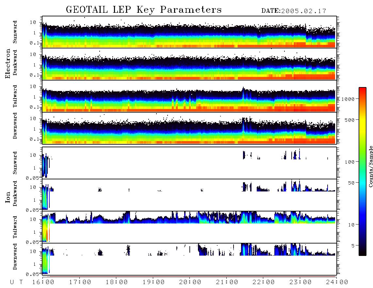Open the Electron Dawnward spectrogram panel
Image resolution: width=373 pixels, height=288 pixels.
click(189, 128)
